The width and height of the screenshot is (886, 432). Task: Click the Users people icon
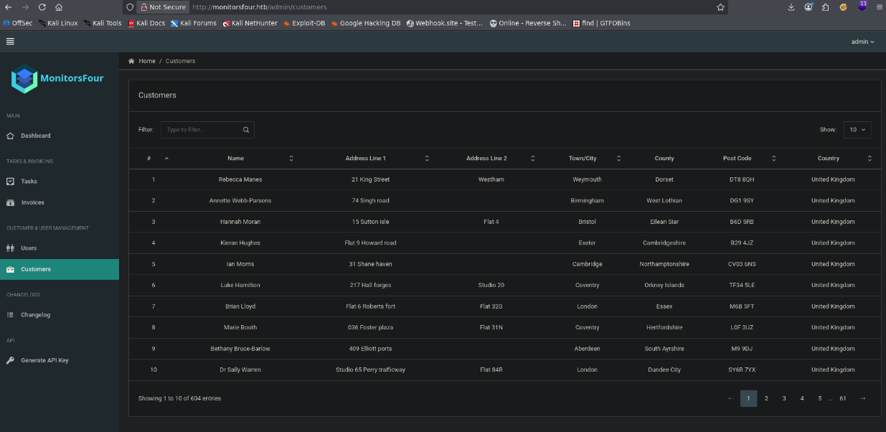(10, 248)
